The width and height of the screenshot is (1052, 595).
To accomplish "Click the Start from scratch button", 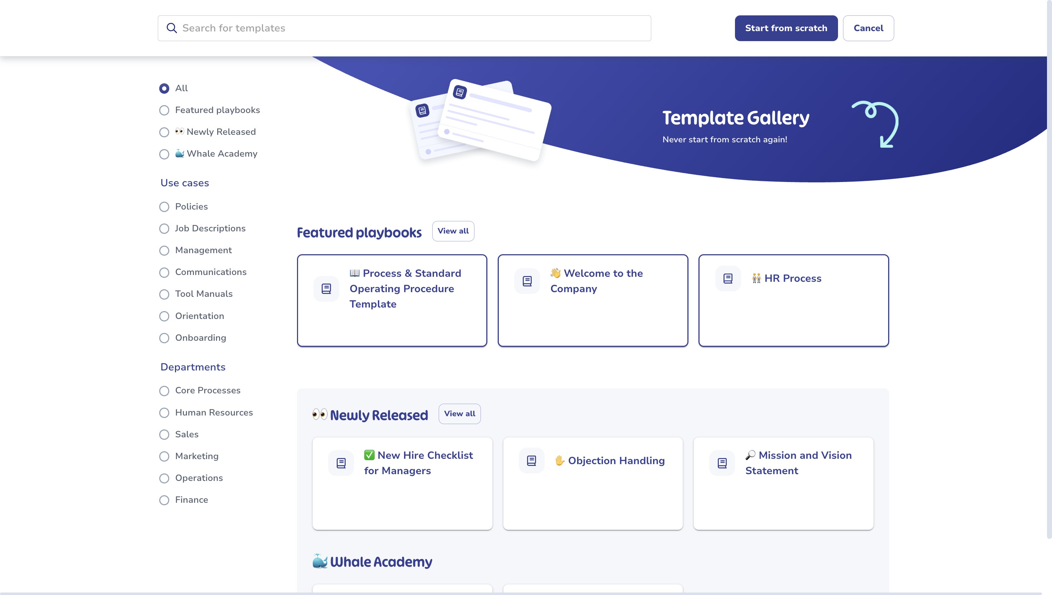I will pos(786,28).
